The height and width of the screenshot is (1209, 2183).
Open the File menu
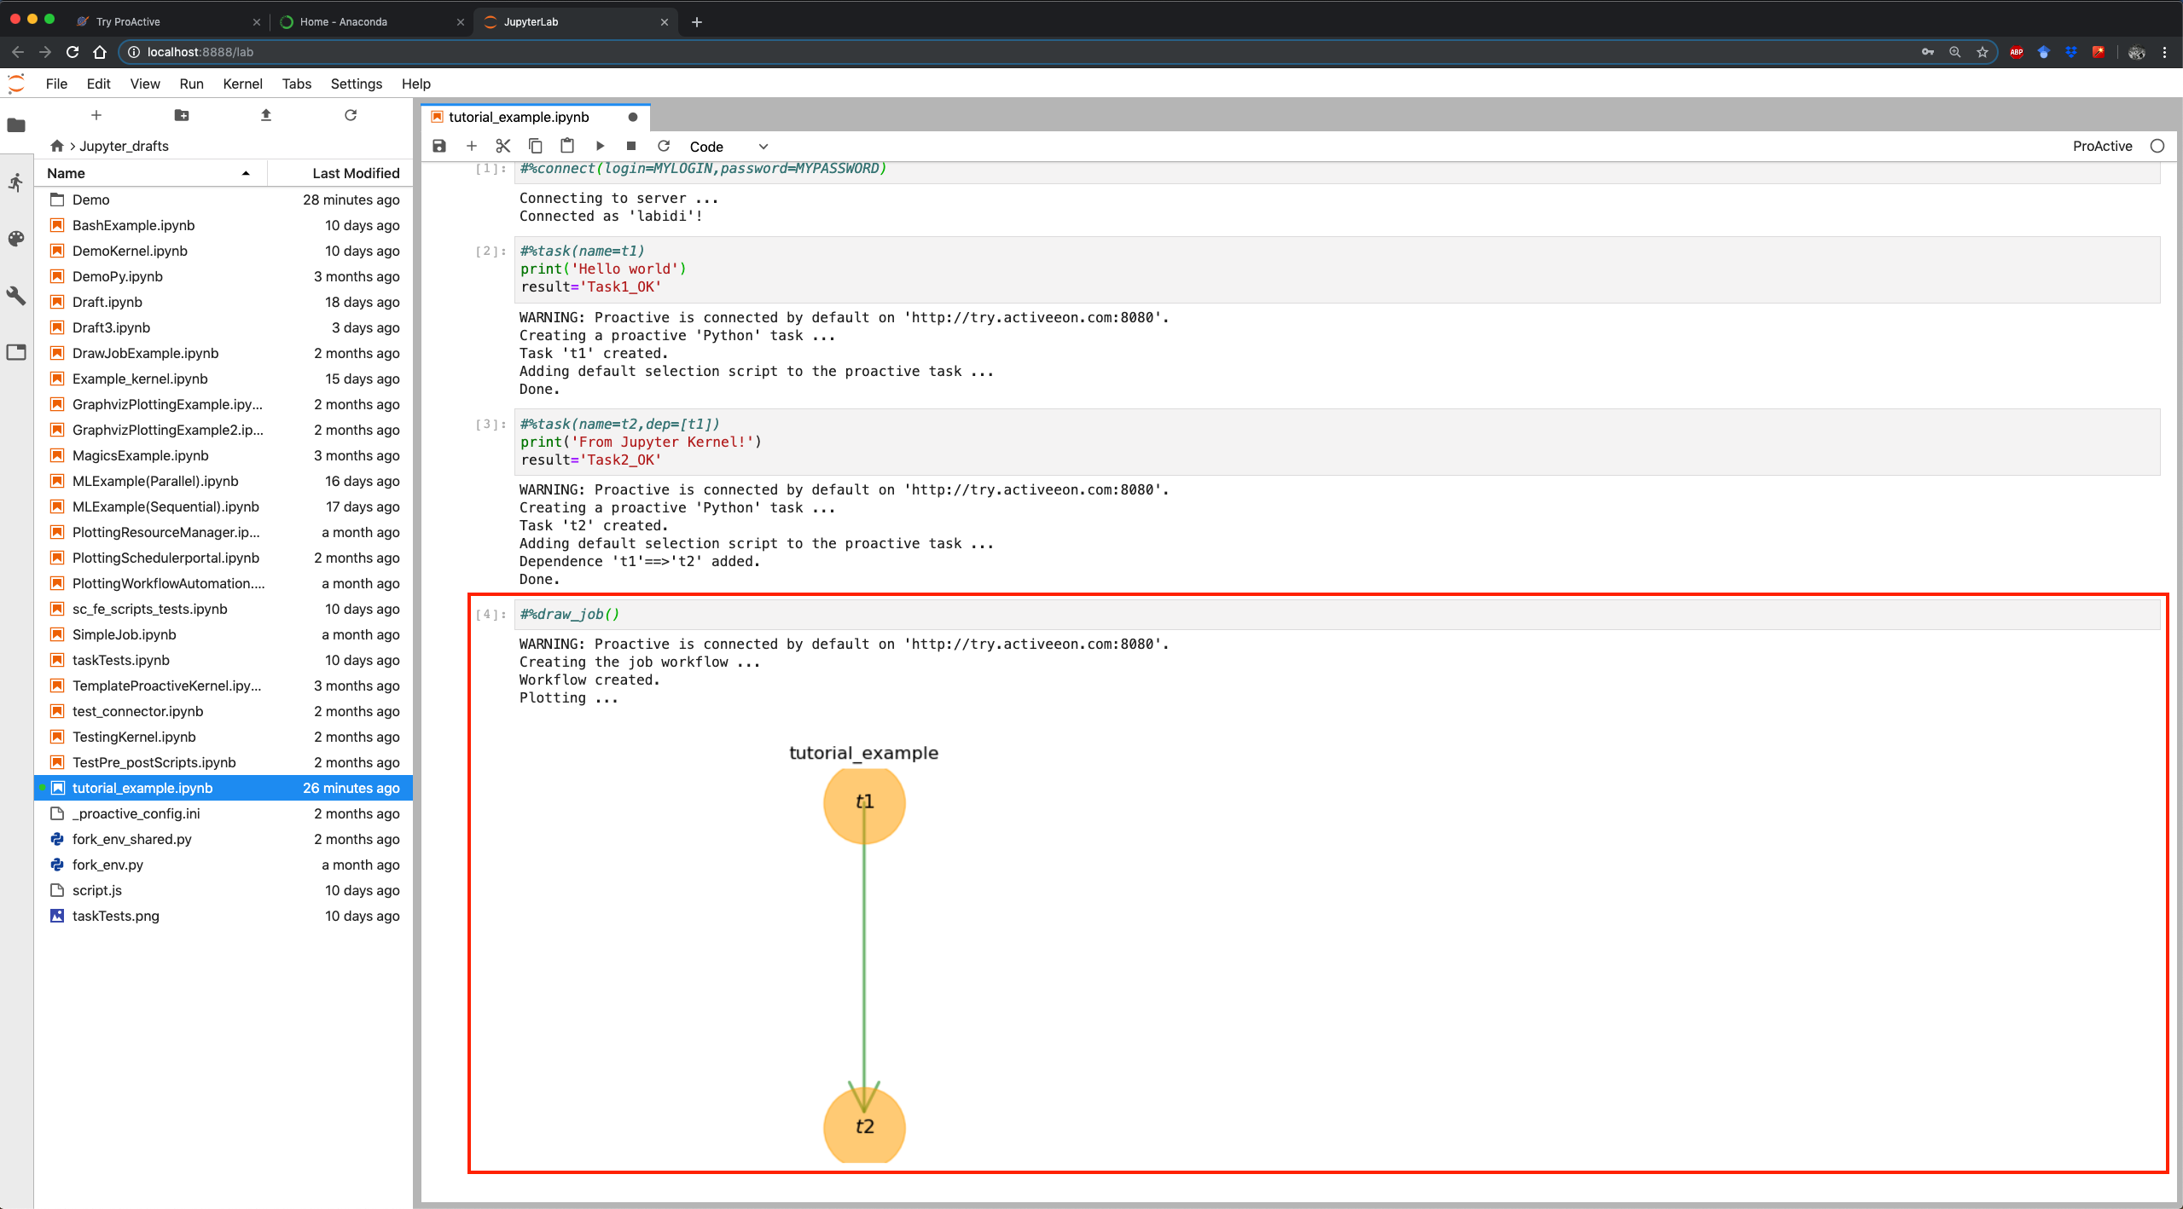(56, 84)
